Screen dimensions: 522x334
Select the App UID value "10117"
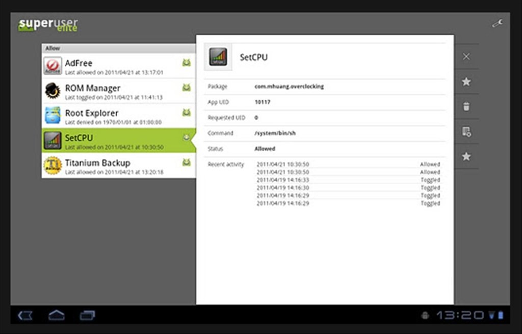pyautogui.click(x=263, y=102)
